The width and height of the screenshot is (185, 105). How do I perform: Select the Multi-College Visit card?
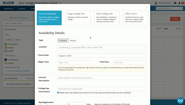(107, 18)
